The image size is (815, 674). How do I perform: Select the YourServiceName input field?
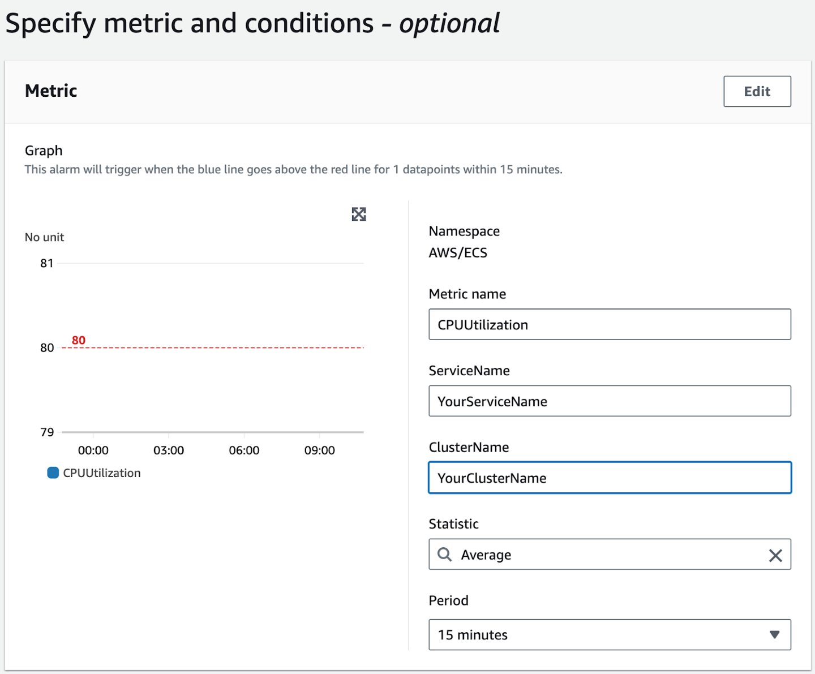coord(610,401)
